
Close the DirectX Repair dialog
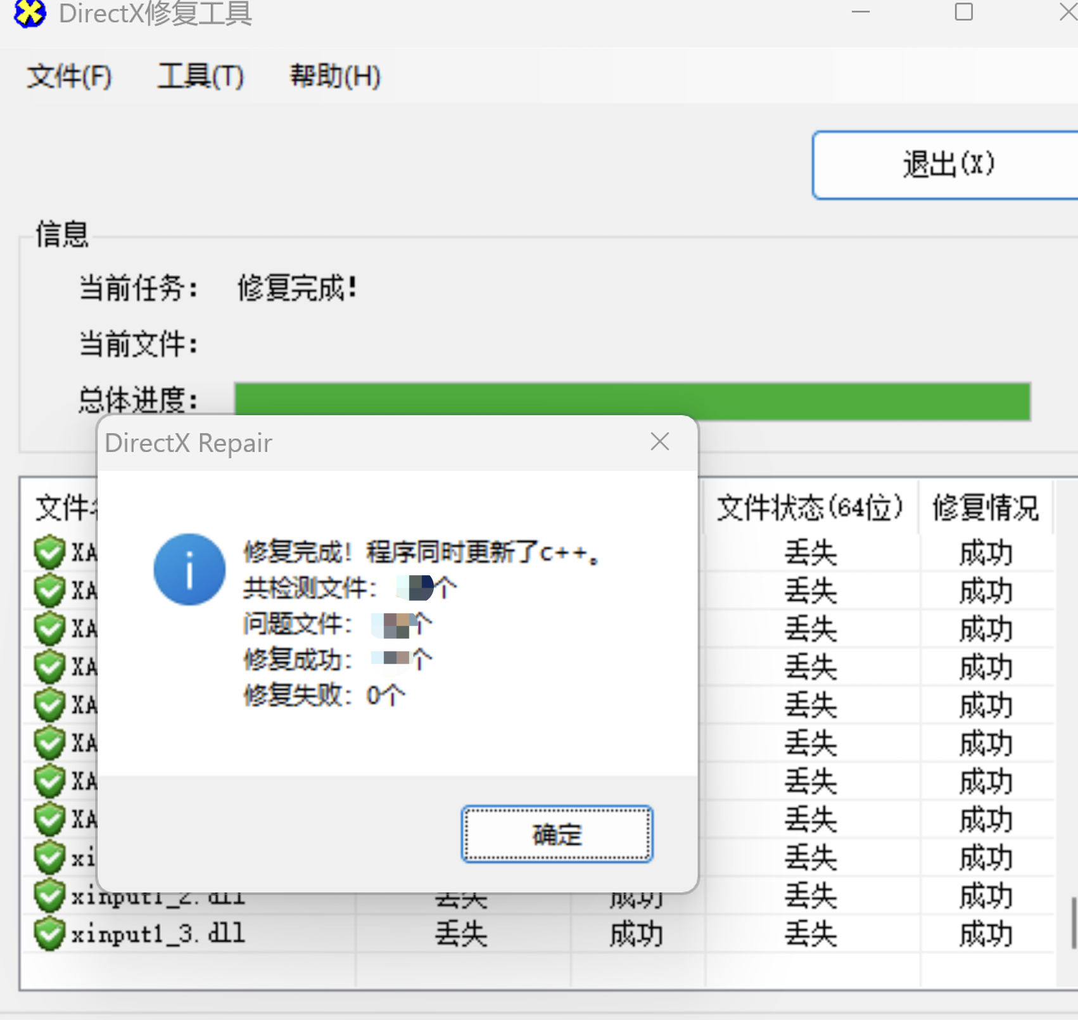660,442
